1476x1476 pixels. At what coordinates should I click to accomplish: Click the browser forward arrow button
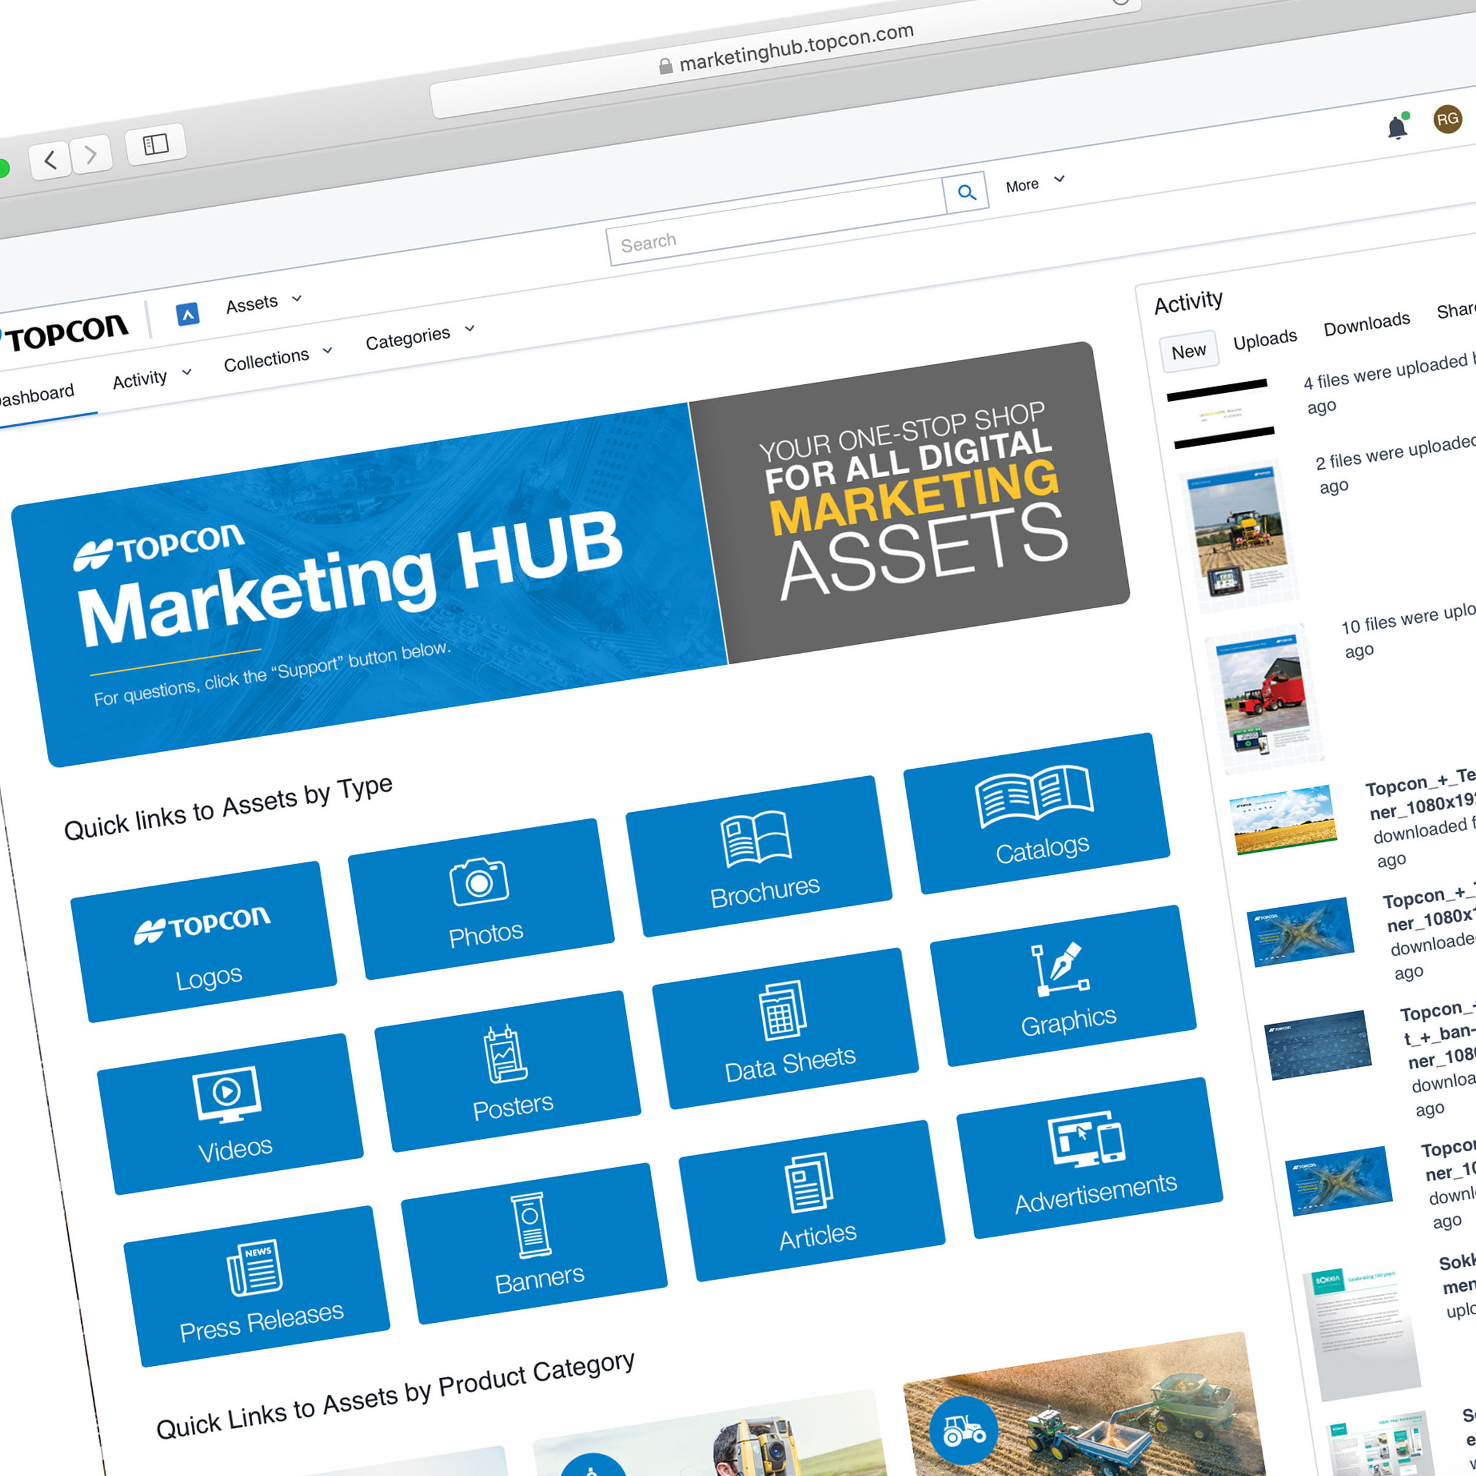[x=92, y=154]
